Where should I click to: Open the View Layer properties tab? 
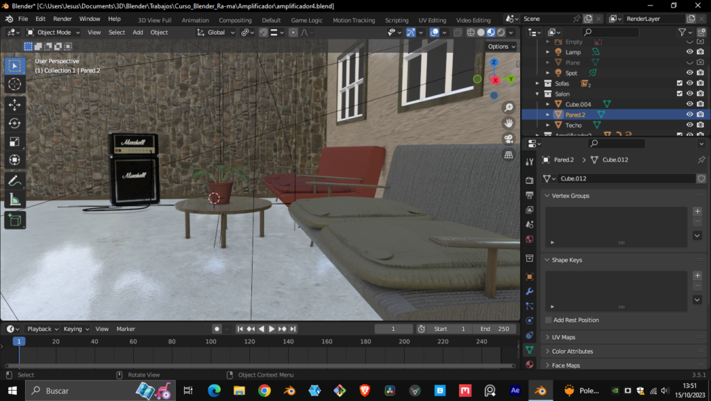[529, 210]
